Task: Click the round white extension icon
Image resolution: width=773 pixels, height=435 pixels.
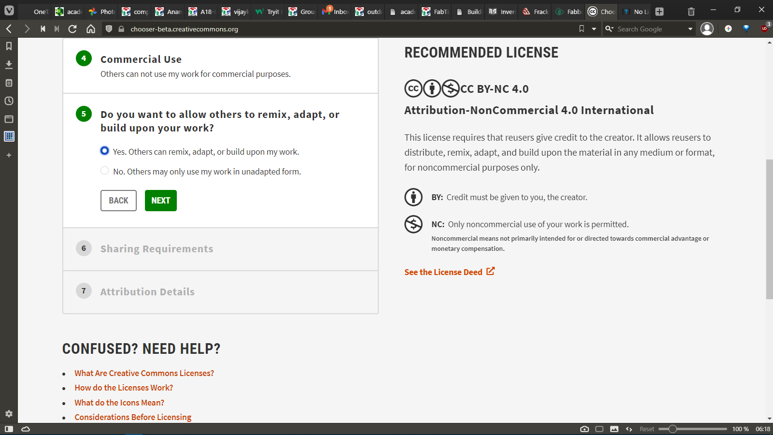Action: (728, 29)
